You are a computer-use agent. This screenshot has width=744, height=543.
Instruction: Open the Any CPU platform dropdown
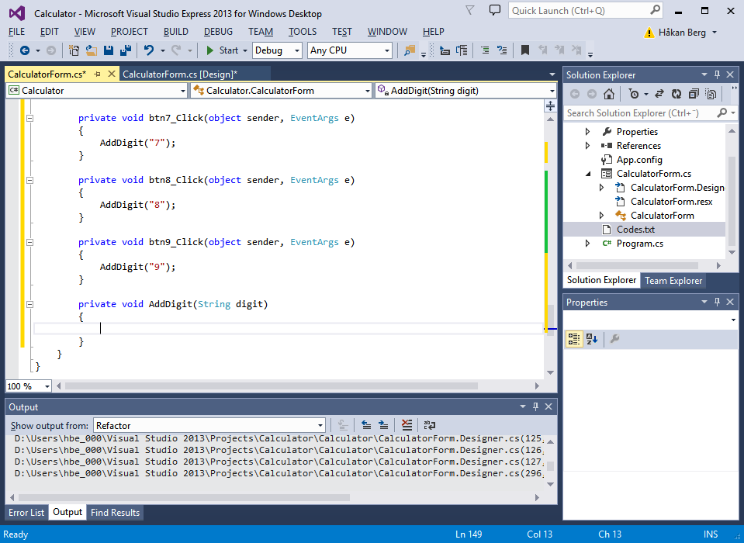350,50
